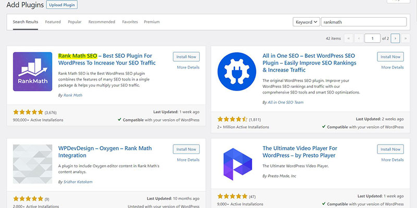
Task: Click the All in One SEO star rating
Action: tap(232, 119)
